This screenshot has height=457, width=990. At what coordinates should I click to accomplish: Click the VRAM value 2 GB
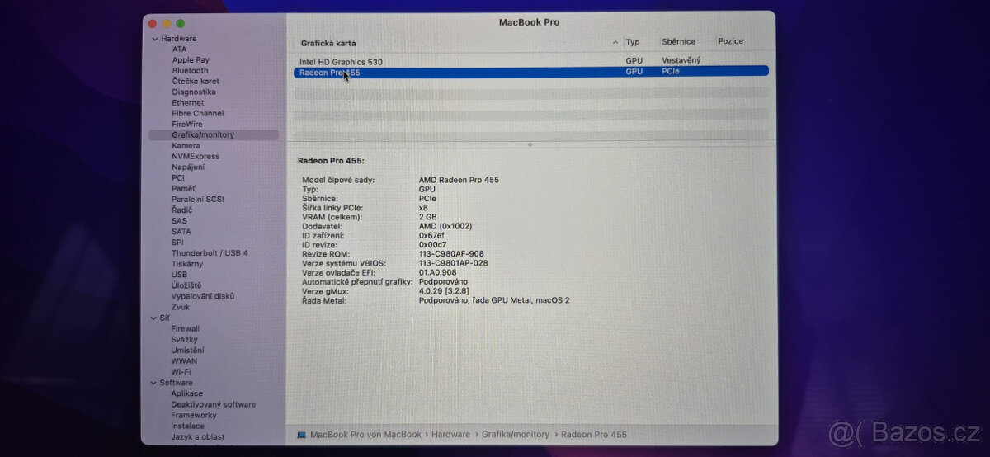tap(427, 217)
